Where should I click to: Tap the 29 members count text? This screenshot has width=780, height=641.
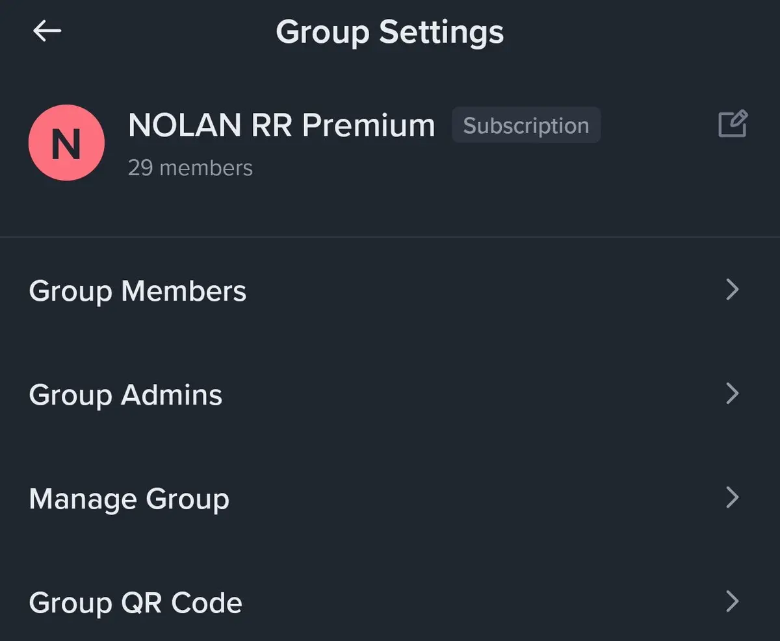190,168
